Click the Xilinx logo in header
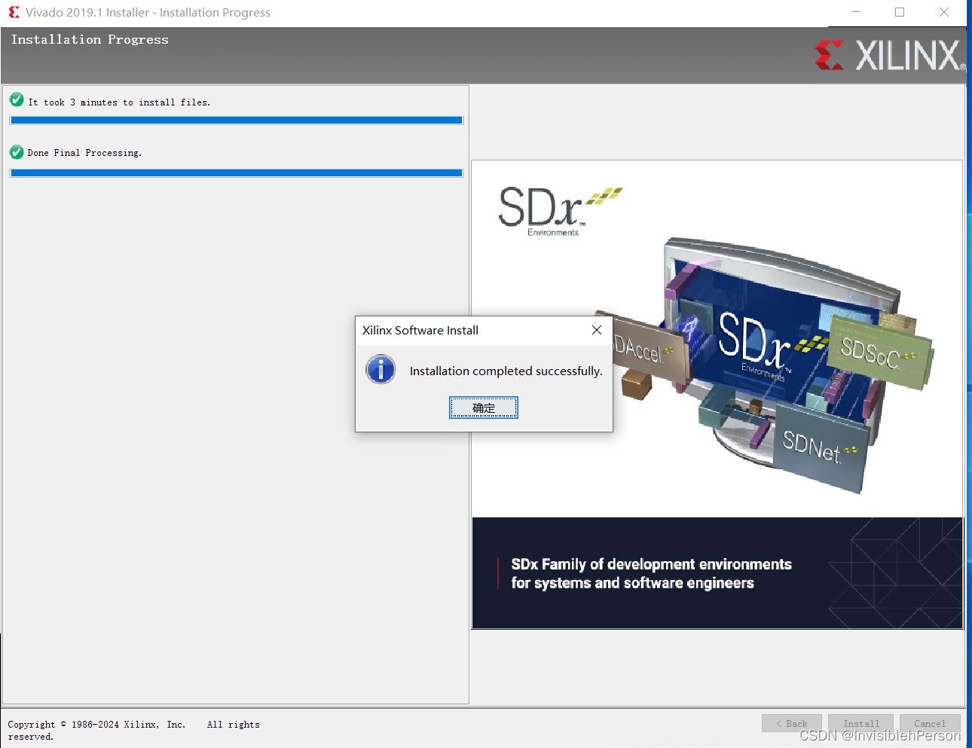The image size is (972, 748). 889,55
